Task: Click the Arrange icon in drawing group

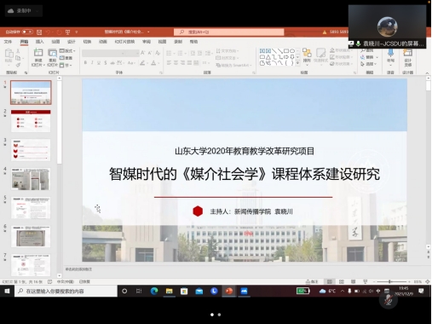Action: tap(307, 55)
